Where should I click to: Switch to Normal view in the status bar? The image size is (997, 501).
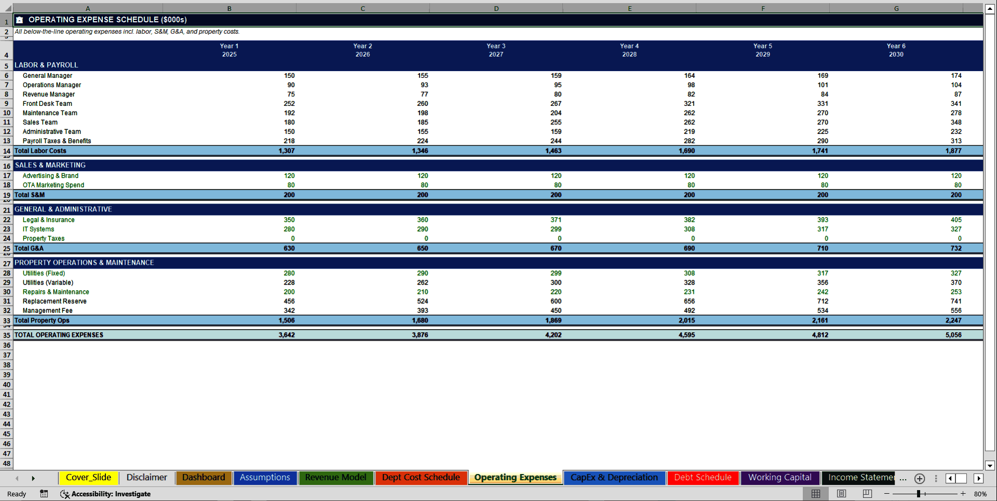(x=815, y=494)
